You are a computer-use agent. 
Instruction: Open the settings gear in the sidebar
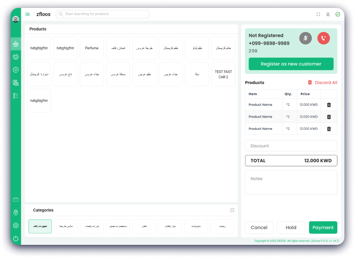tap(16, 226)
